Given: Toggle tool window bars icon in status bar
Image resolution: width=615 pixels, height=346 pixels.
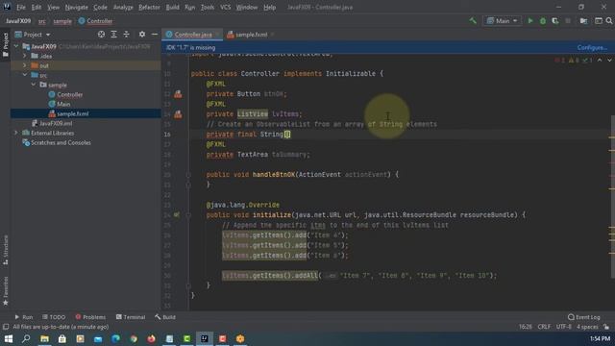Looking at the screenshot, I should pyautogui.click(x=6, y=327).
